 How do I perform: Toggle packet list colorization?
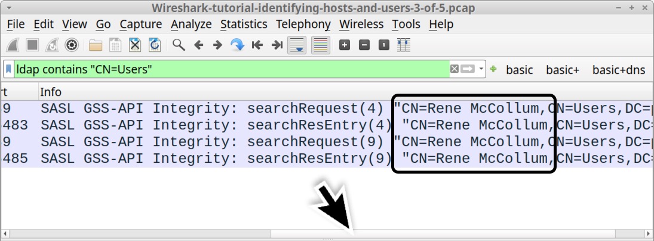tap(320, 45)
